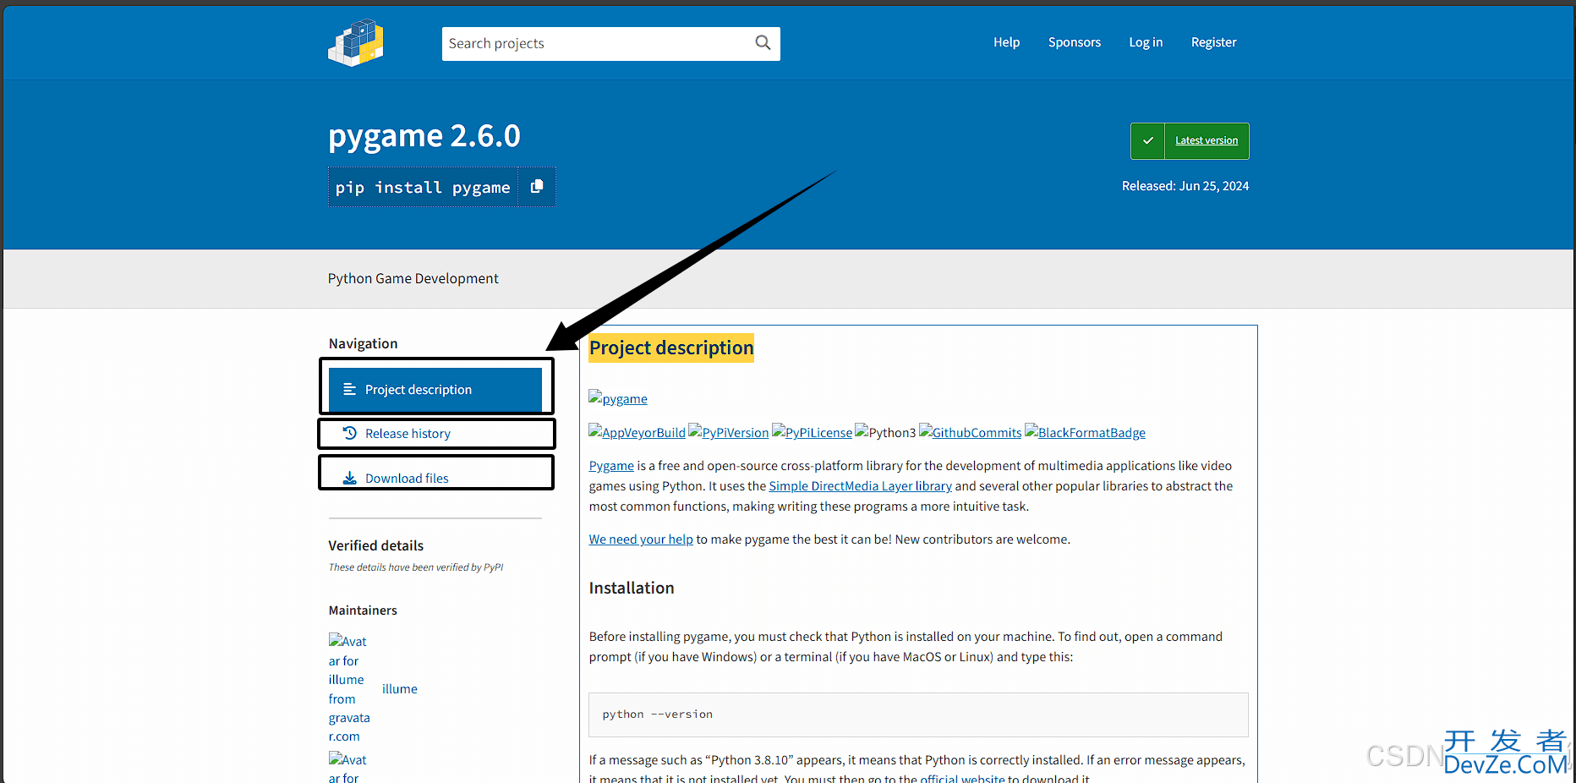Click the search magnifier icon

763,43
